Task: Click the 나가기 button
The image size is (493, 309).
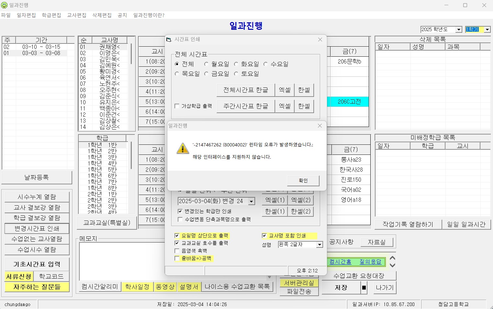Action: pos(385,288)
